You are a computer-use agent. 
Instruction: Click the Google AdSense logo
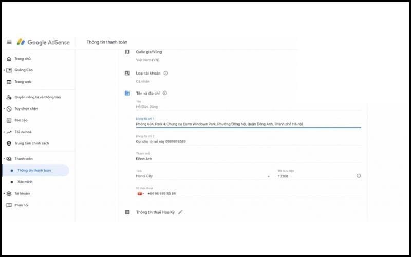click(x=43, y=42)
